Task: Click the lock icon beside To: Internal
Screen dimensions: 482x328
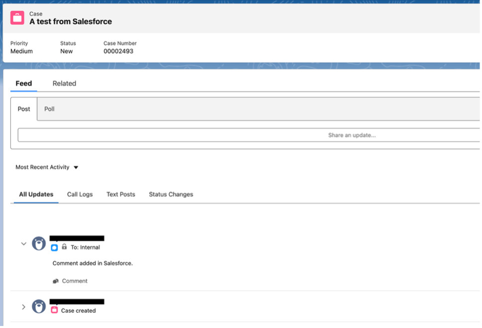Action: pyautogui.click(x=64, y=247)
